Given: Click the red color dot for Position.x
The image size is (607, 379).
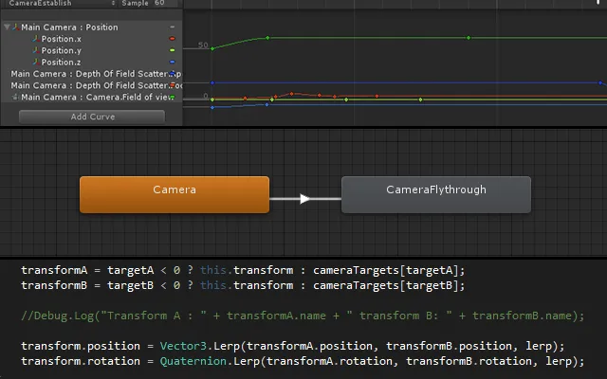Looking at the screenshot, I should click(173, 39).
